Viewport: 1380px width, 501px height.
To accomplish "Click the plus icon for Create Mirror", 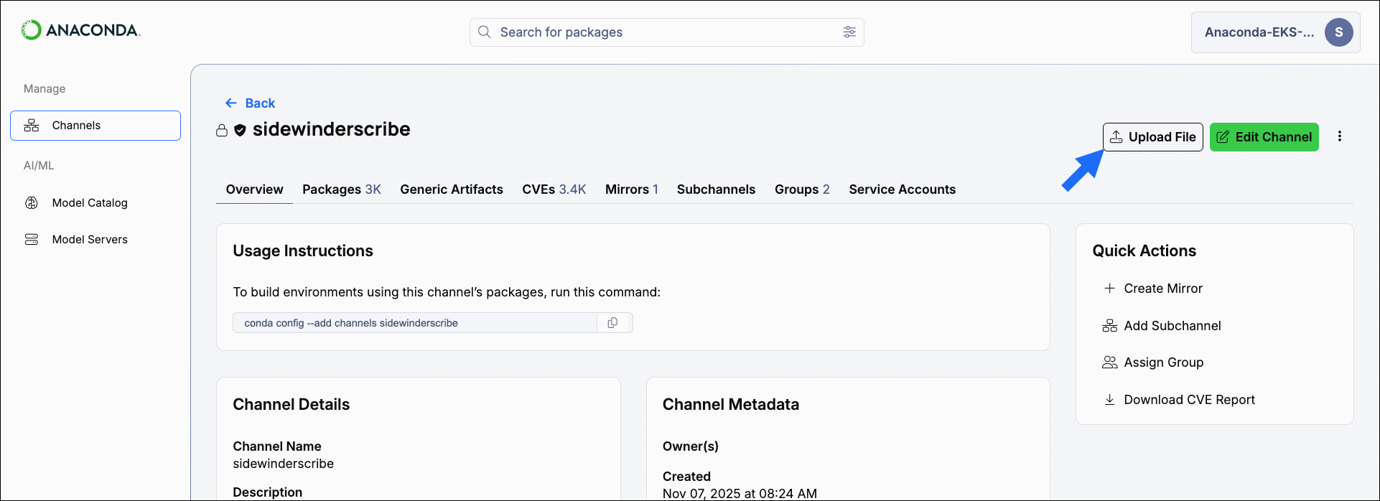I will pyautogui.click(x=1109, y=289).
